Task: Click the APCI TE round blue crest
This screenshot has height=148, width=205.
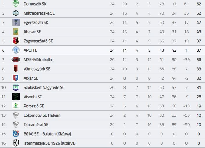Action: [x=16, y=50]
